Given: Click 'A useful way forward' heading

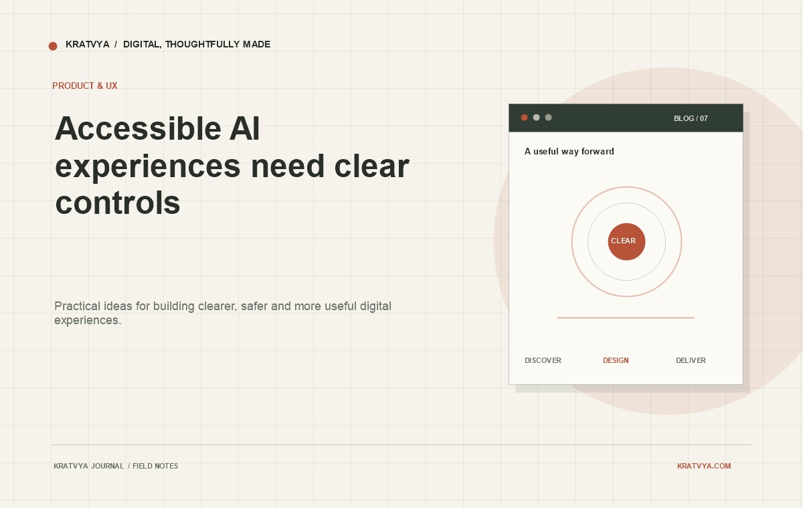Looking at the screenshot, I should [x=569, y=152].
